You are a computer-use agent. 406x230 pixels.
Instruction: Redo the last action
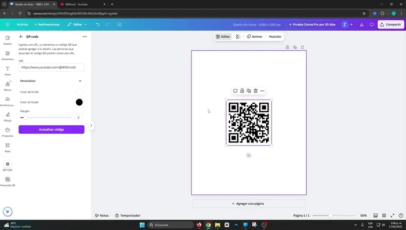pyautogui.click(x=107, y=24)
